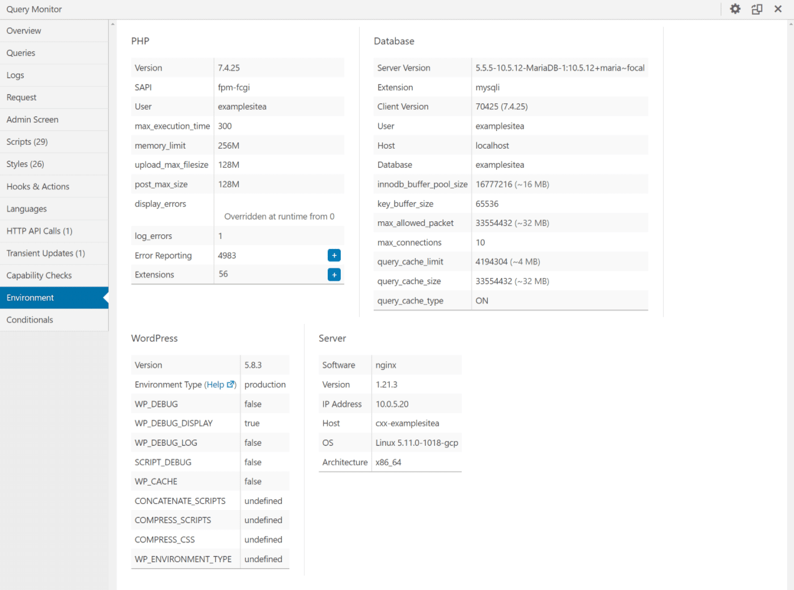Expand Error Reporting details with plus button
794x590 pixels.
point(334,255)
